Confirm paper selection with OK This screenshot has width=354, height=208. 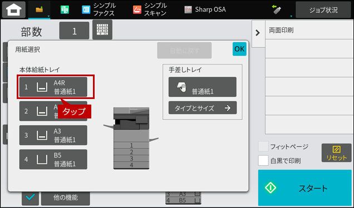click(239, 49)
